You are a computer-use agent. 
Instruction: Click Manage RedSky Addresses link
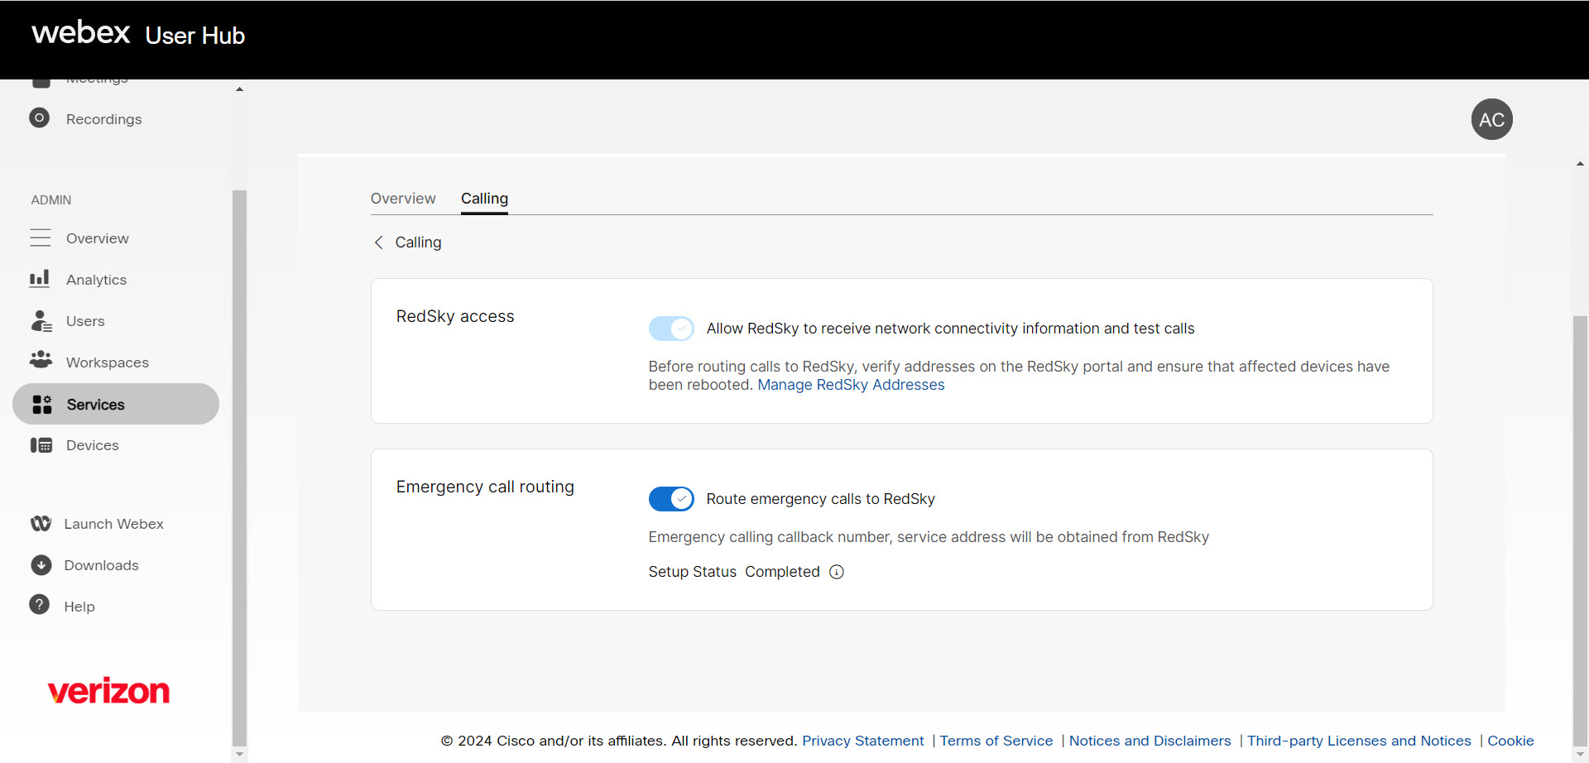(x=851, y=385)
